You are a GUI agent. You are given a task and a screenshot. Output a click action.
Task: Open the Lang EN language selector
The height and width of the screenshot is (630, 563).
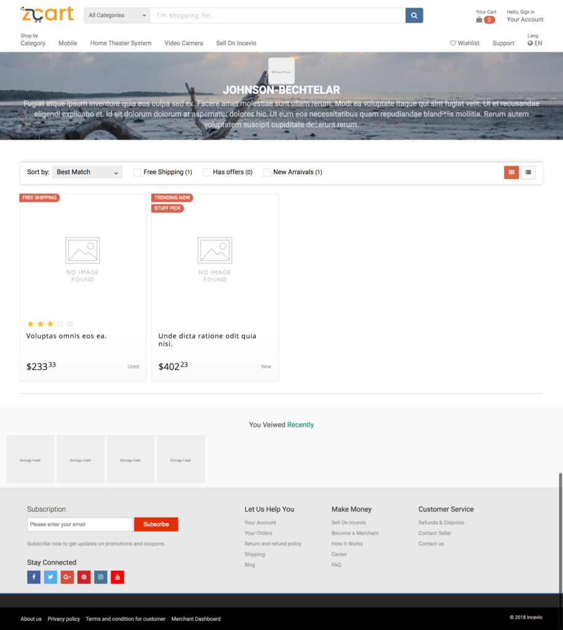click(535, 43)
